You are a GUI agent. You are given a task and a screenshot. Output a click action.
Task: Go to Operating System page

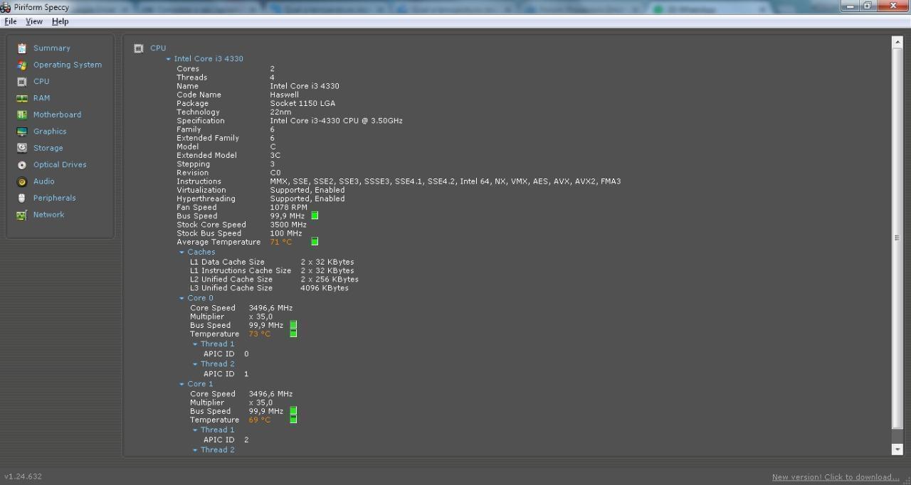coord(68,65)
